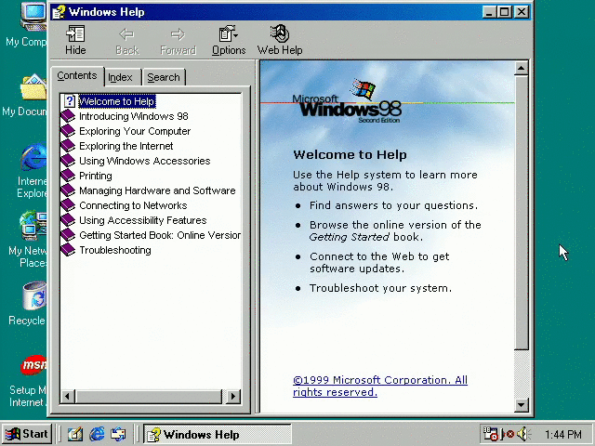Click the contents pane scroll-right arrow
The image size is (595, 446).
233,397
